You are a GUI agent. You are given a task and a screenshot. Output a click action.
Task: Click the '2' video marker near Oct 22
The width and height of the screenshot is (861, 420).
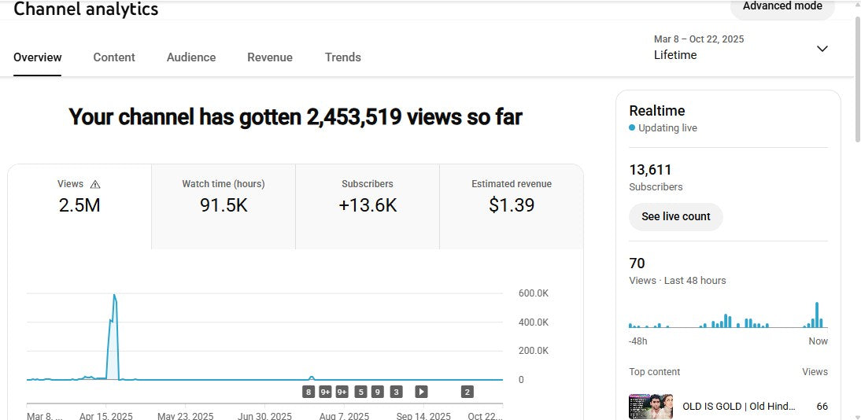(467, 392)
